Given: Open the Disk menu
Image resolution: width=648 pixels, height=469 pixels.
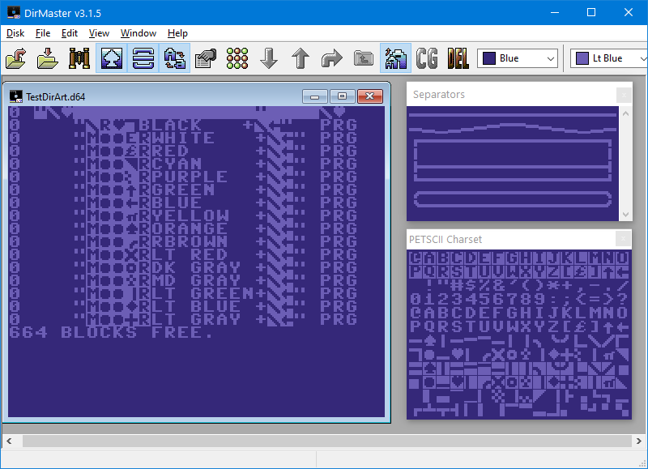Looking at the screenshot, I should 15,33.
